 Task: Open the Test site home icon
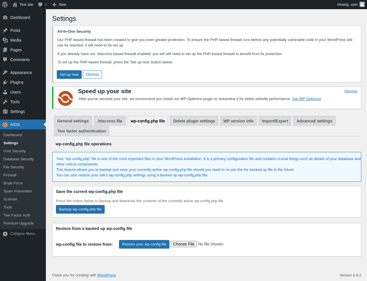coord(15,5)
